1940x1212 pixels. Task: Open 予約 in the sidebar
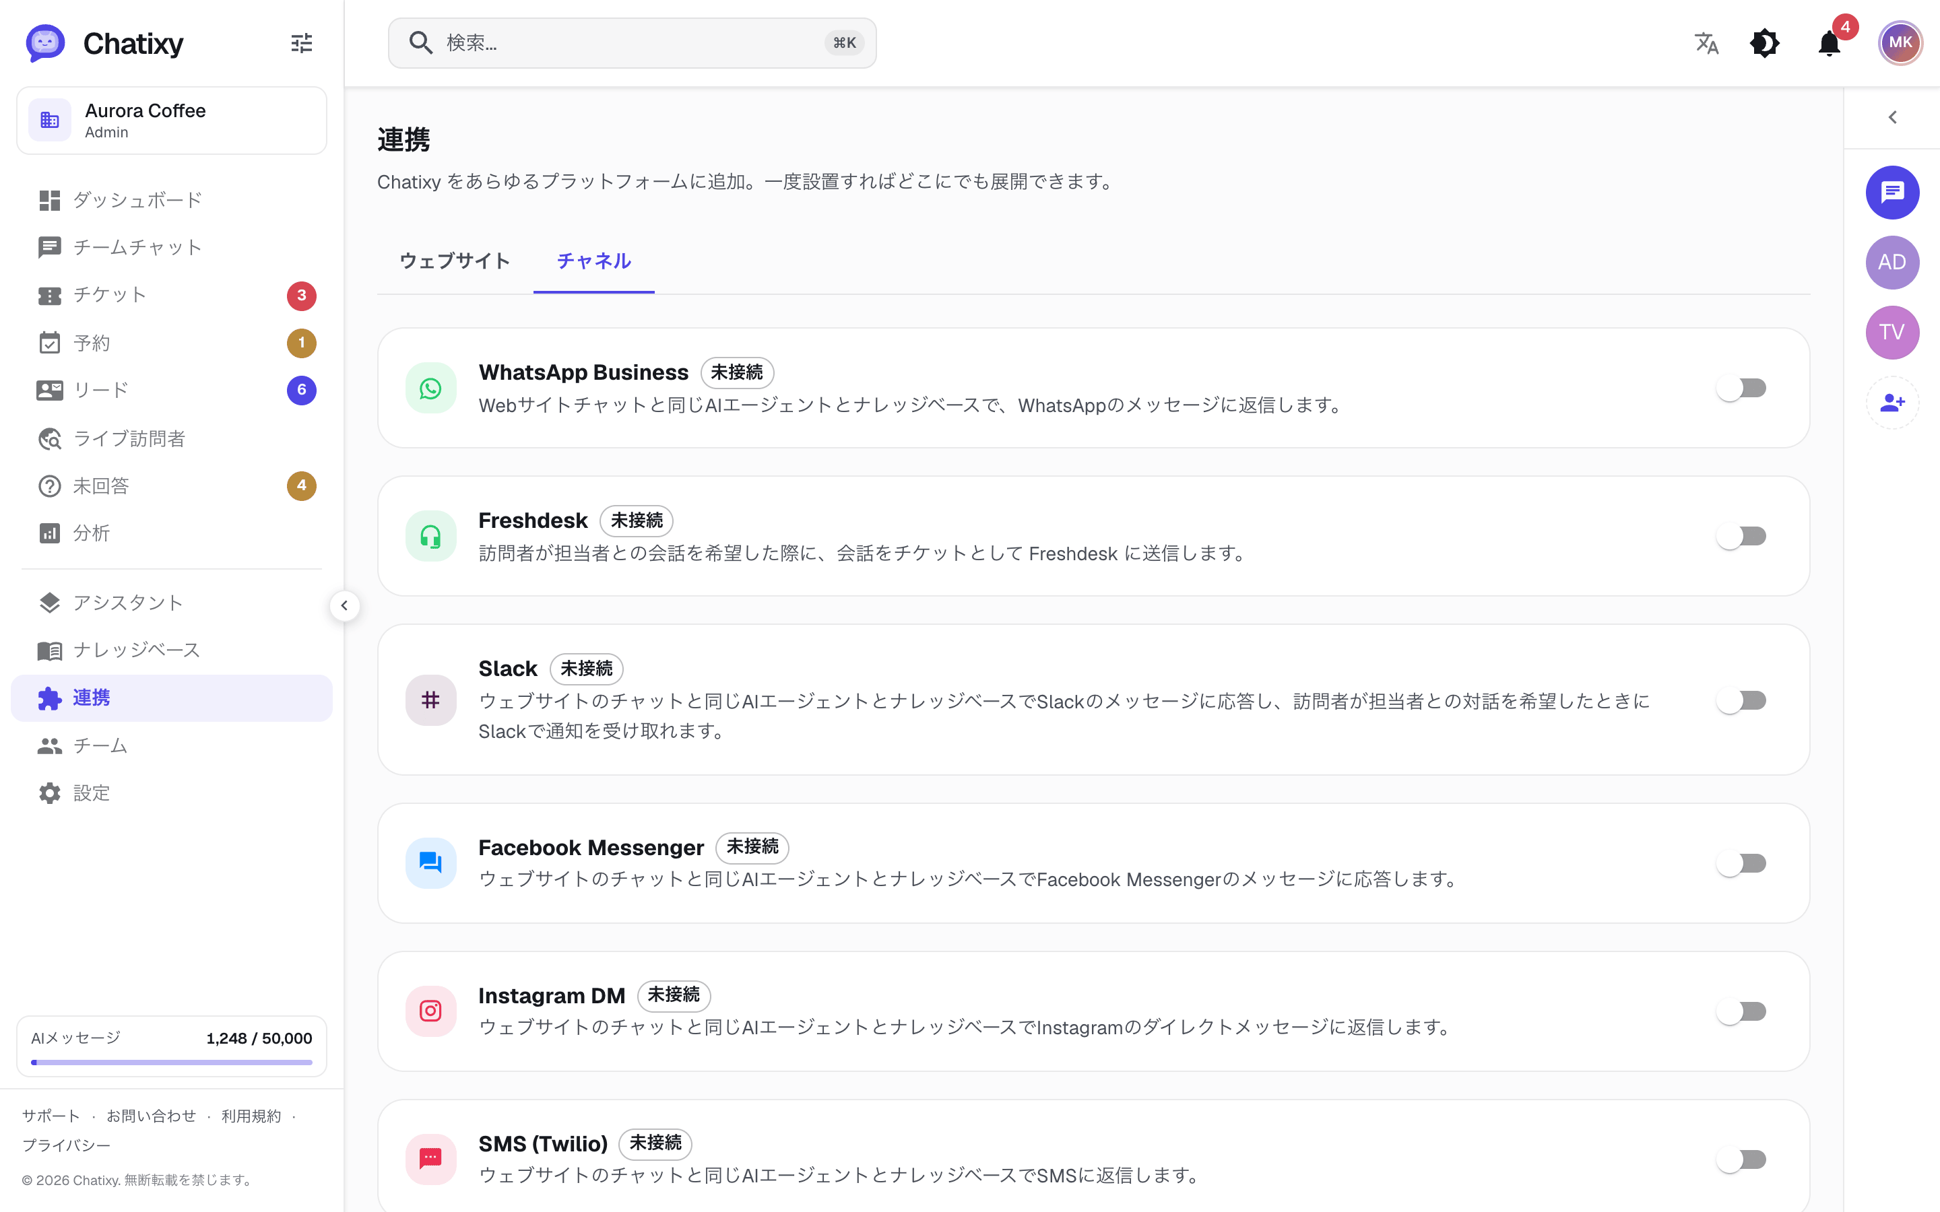(x=172, y=343)
